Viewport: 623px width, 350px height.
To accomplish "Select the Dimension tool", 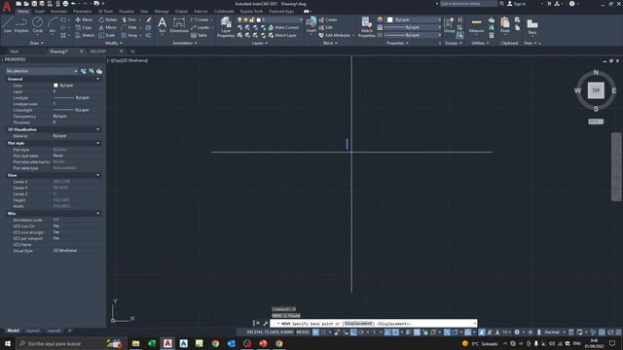I will (179, 24).
